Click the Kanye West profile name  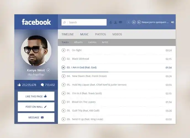coord(36,70)
